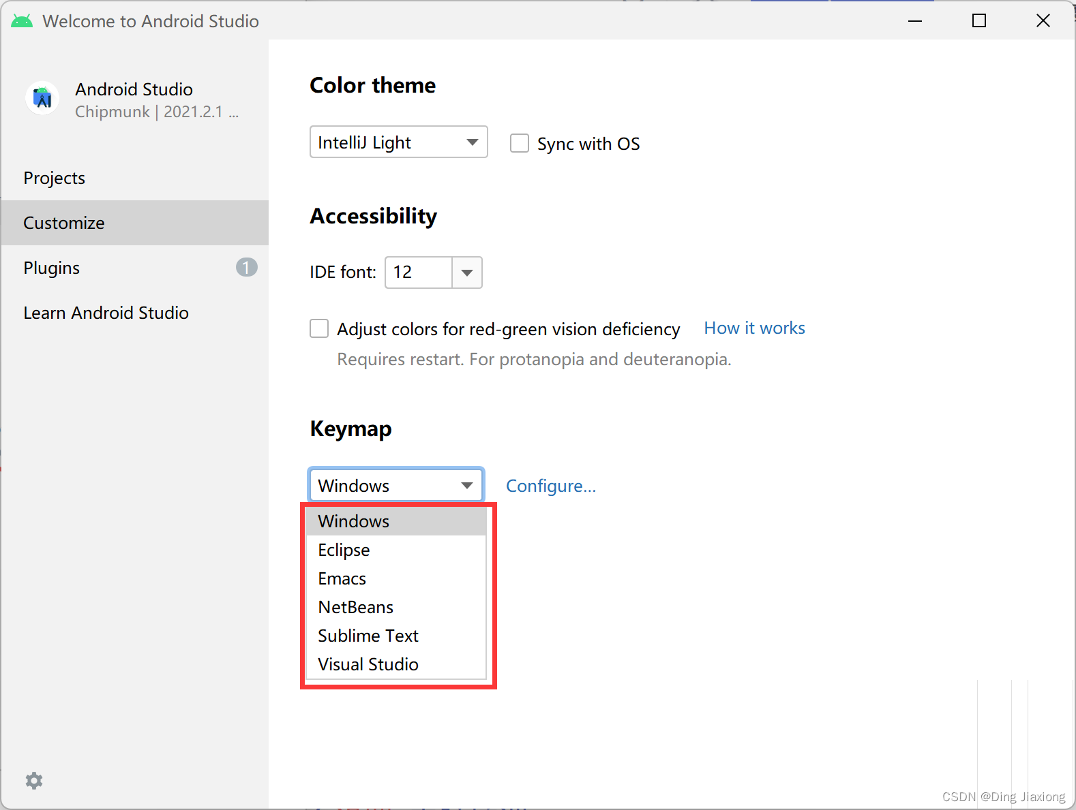Screen dimensions: 1076x810
Task: Collapse the Keymap combo box
Action: pyautogui.click(x=396, y=485)
